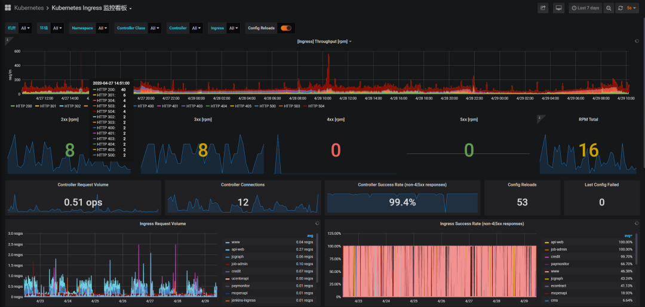Open the Ingress Success Rate panel title

[x=482, y=224]
